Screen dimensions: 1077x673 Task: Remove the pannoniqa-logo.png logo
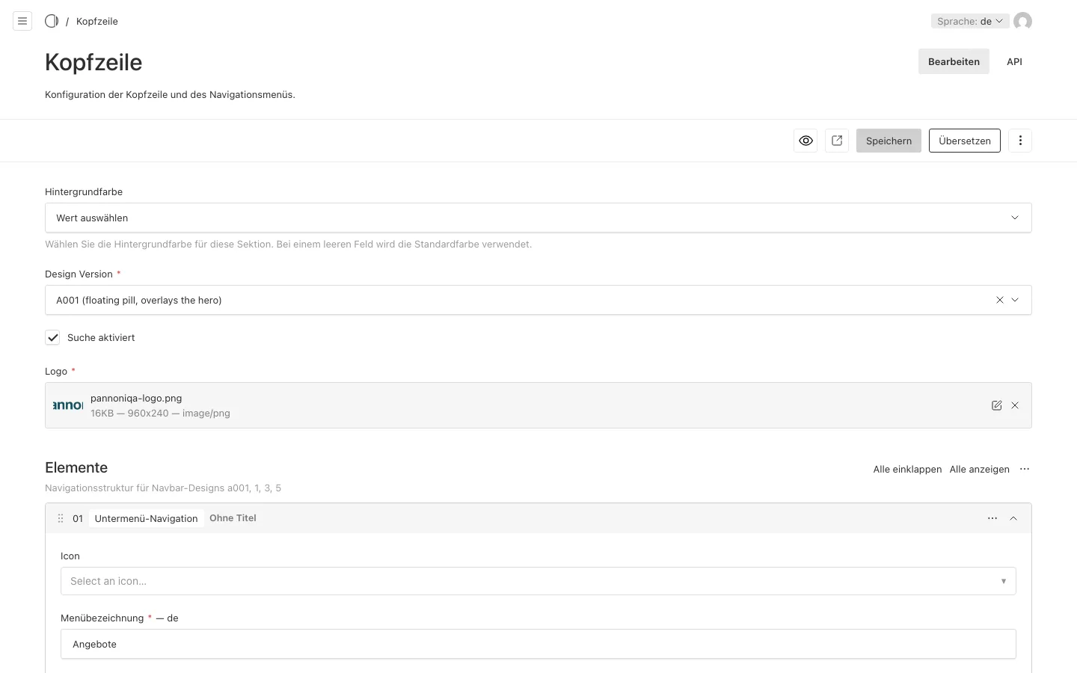(1015, 405)
